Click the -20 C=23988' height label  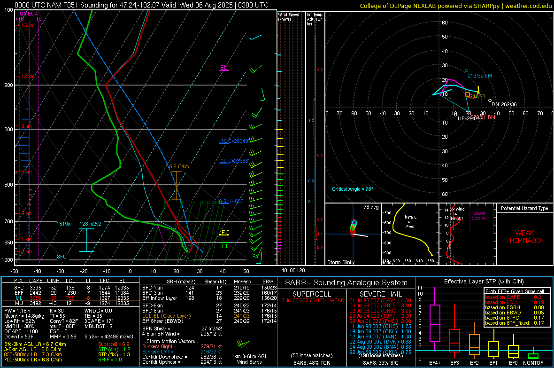pyautogui.click(x=234, y=161)
